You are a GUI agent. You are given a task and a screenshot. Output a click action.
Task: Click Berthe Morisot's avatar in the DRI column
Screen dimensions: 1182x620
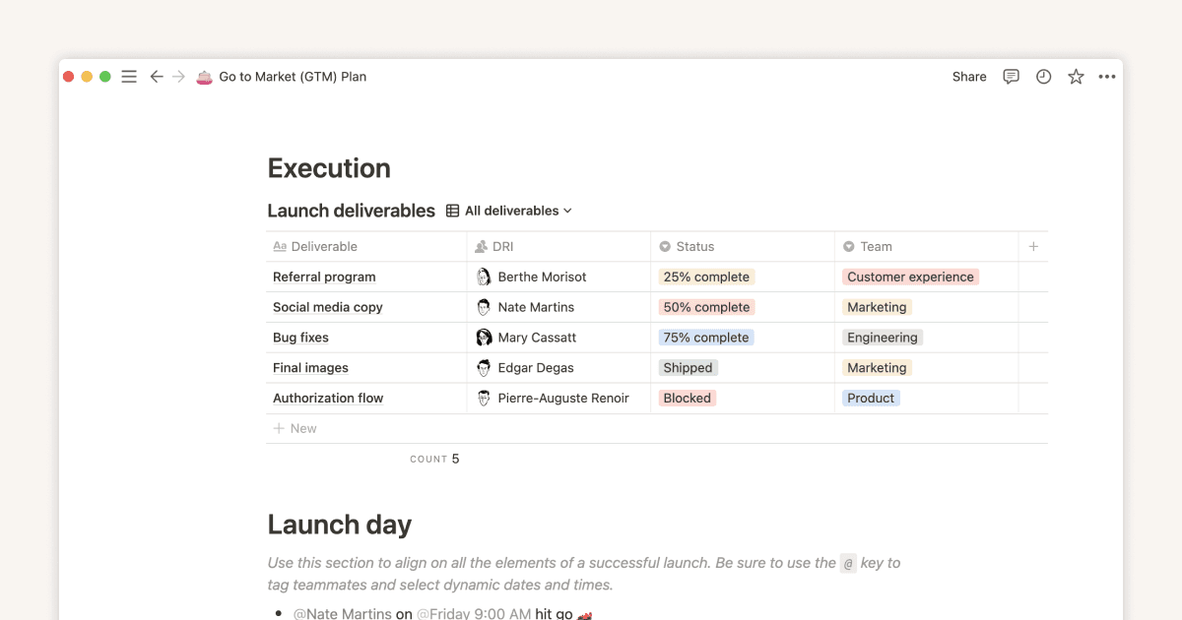click(x=485, y=277)
